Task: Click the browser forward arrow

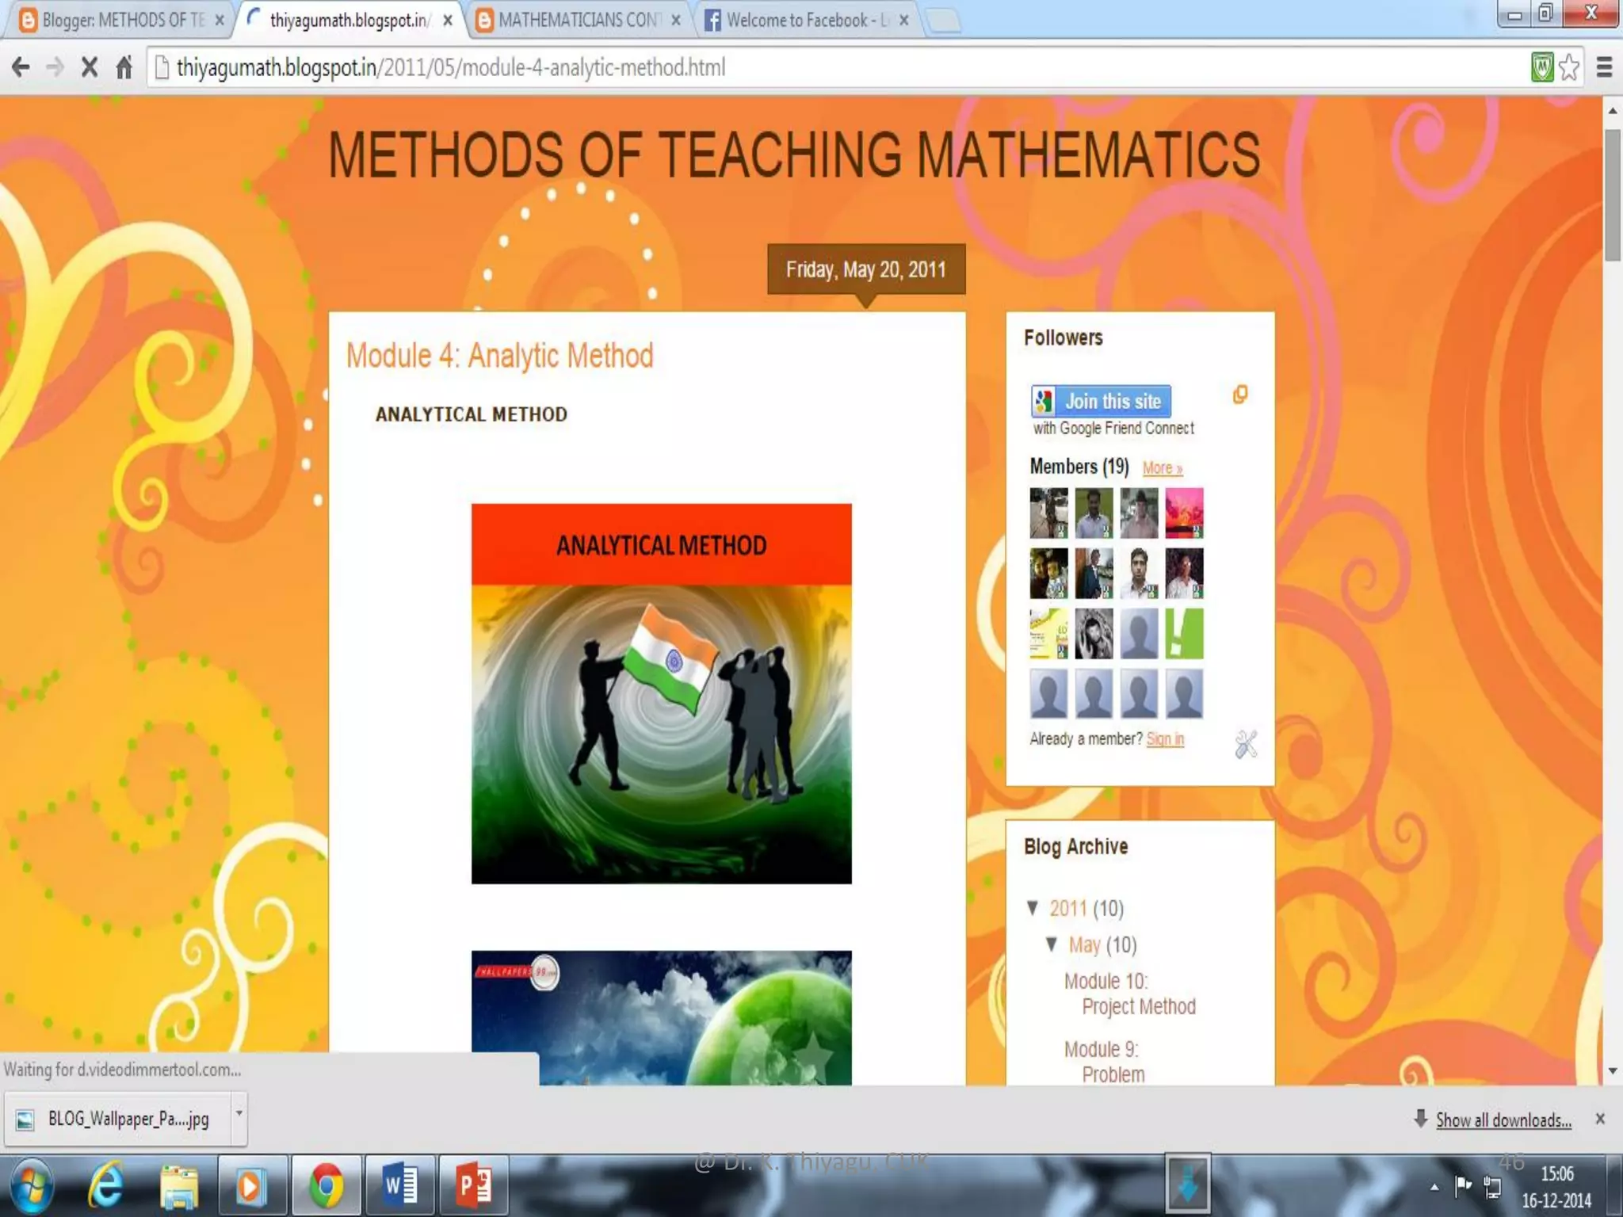Action: pos(55,67)
